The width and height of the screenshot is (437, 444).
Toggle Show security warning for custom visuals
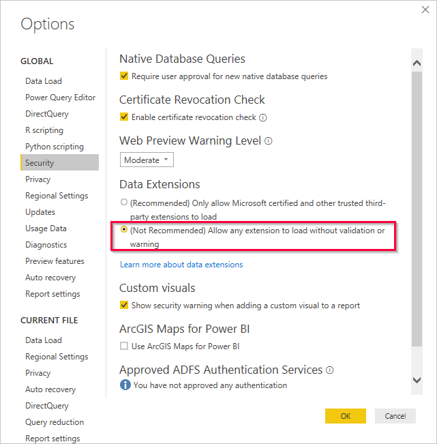[124, 305]
